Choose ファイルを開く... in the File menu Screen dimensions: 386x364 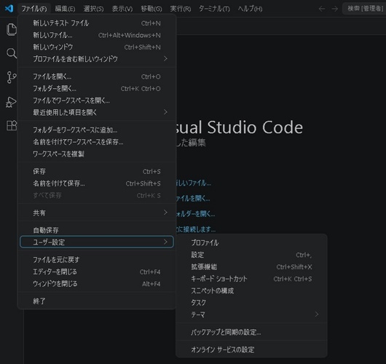97,76
